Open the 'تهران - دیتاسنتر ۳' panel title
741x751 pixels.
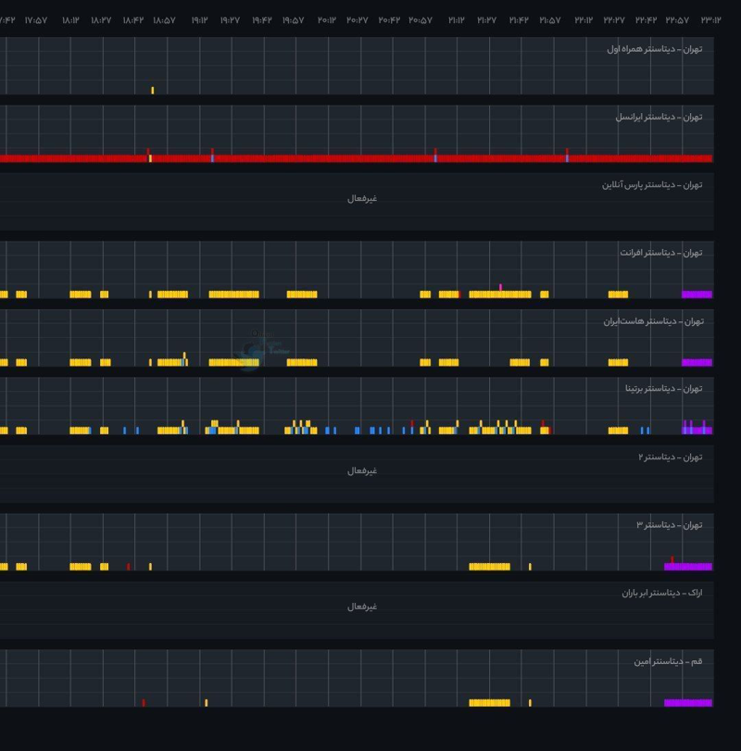point(669,525)
